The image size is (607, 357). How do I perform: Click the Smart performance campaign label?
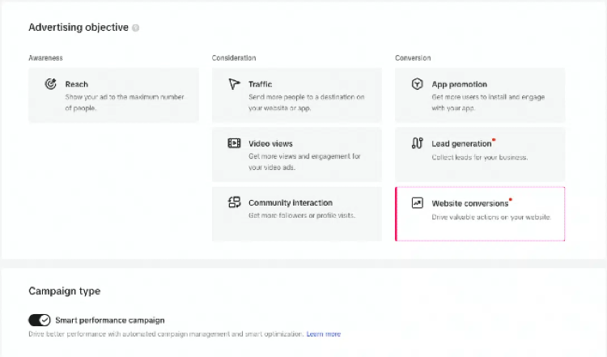coord(110,320)
